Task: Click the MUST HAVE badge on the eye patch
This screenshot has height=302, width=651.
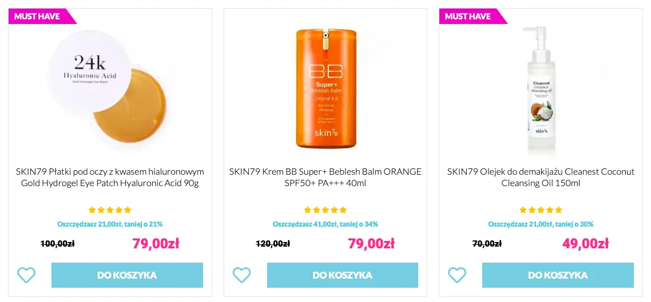Action: pyautogui.click(x=38, y=17)
